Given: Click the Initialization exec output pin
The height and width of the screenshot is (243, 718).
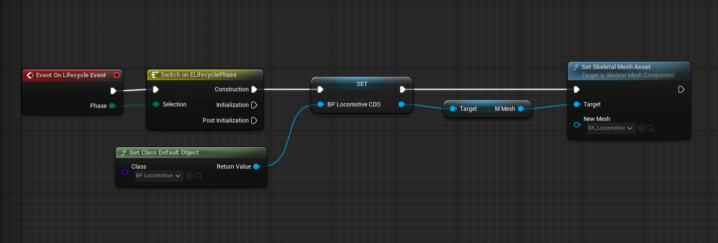Looking at the screenshot, I should coord(254,105).
